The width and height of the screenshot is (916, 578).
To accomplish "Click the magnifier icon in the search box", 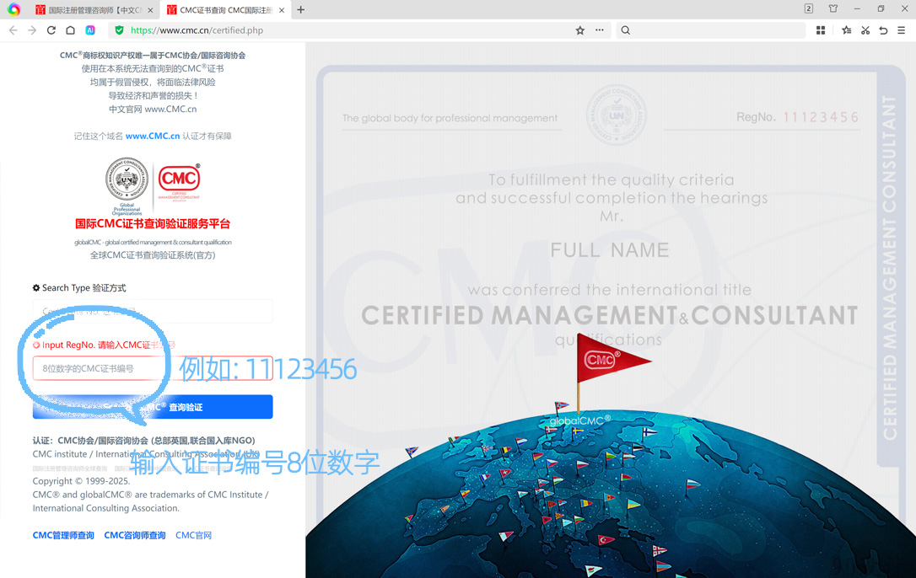I will pos(626,30).
